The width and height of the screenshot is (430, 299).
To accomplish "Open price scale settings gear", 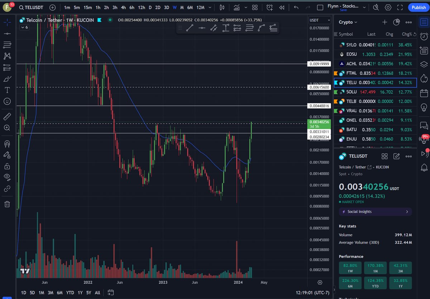I will 320,283.
